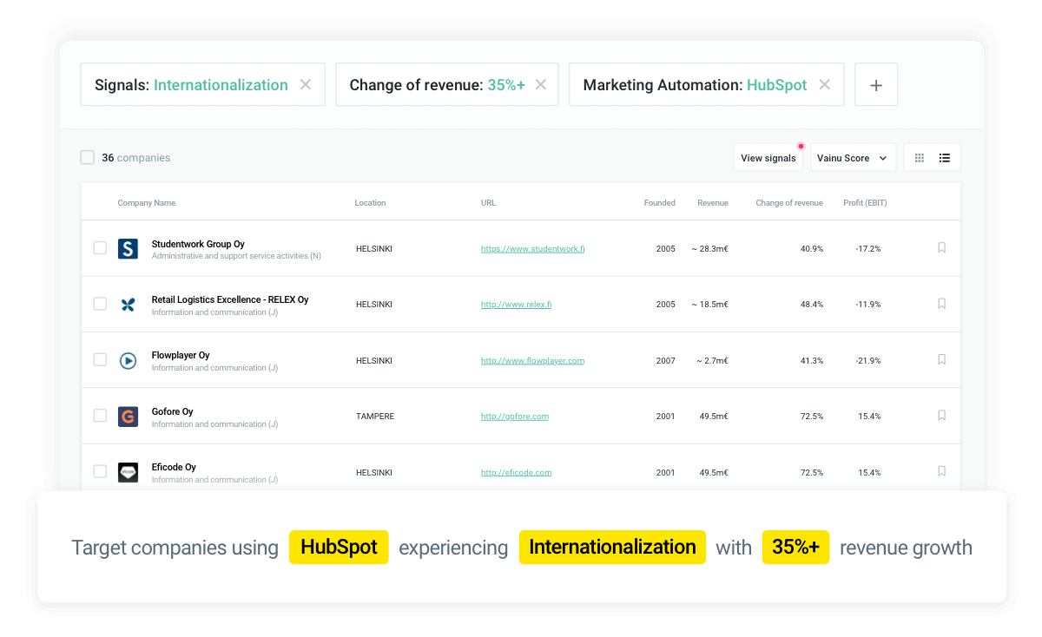
Task: Remove the HubSpot Marketing Automation filter
Action: [x=825, y=85]
